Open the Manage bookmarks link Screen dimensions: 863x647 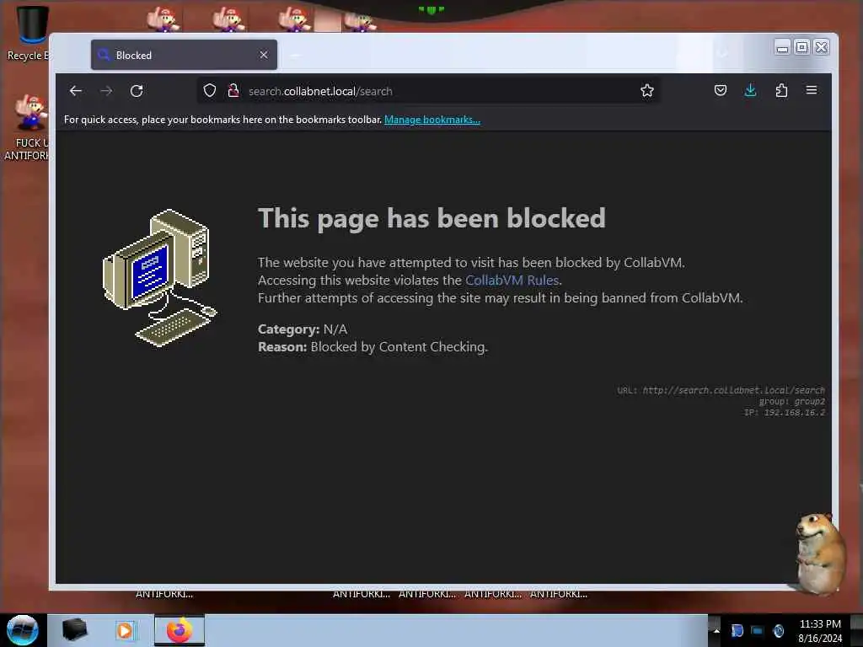[432, 120]
